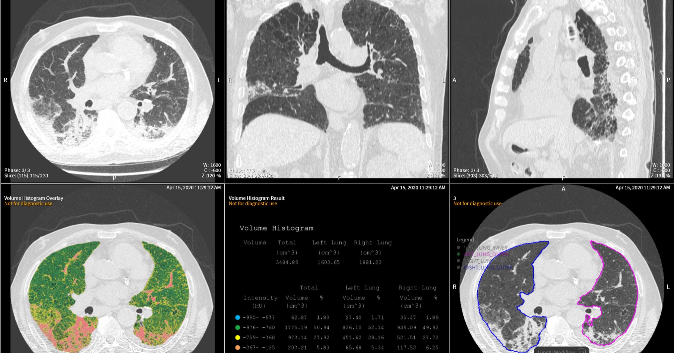Click 'C: -600' in the axial view

coord(213,170)
